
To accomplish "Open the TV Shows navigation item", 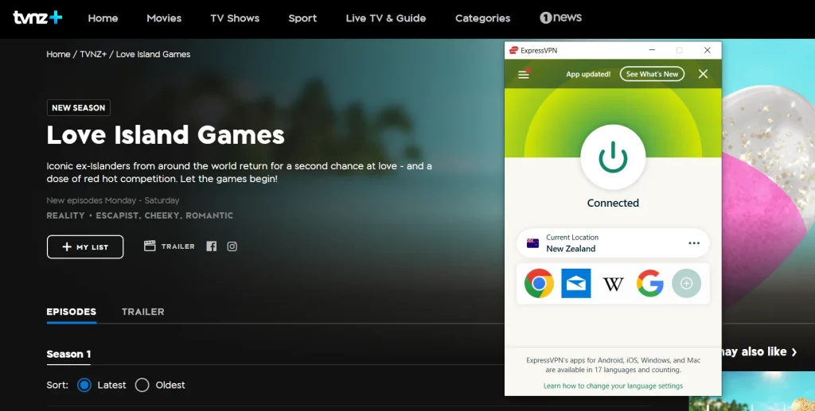I will [x=235, y=18].
